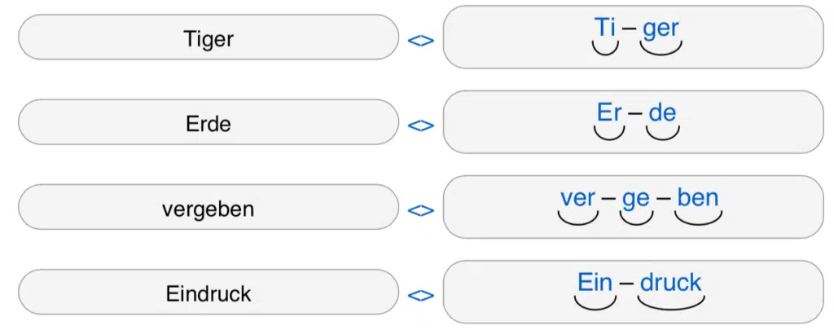Click the blue syllable 'ger'
This screenshot has height=330, width=834.
pyautogui.click(x=660, y=29)
